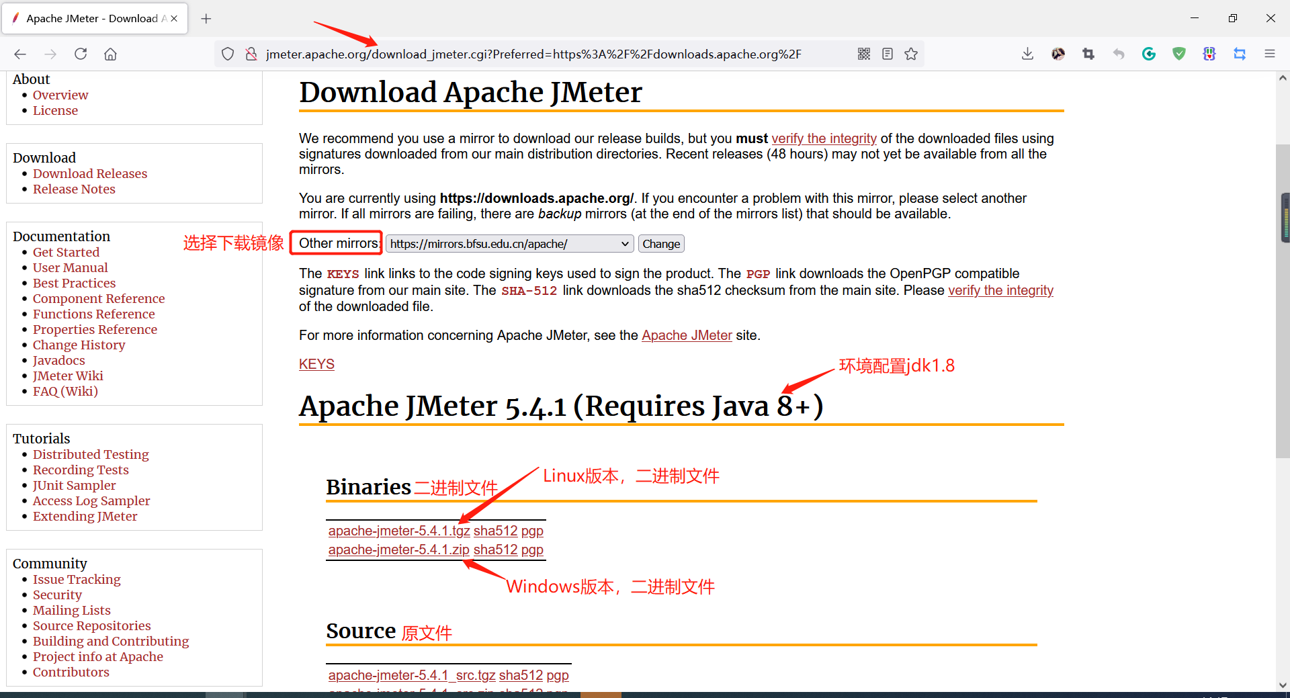Open Recording Tests tutorial

tap(81, 470)
